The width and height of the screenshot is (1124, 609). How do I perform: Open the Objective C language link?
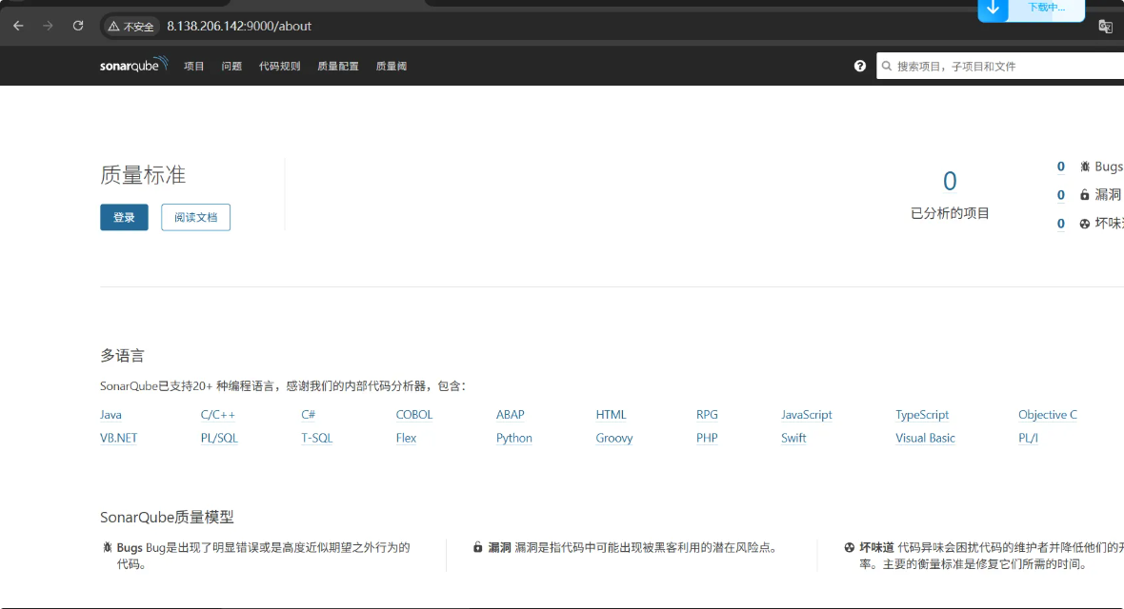[x=1047, y=415]
